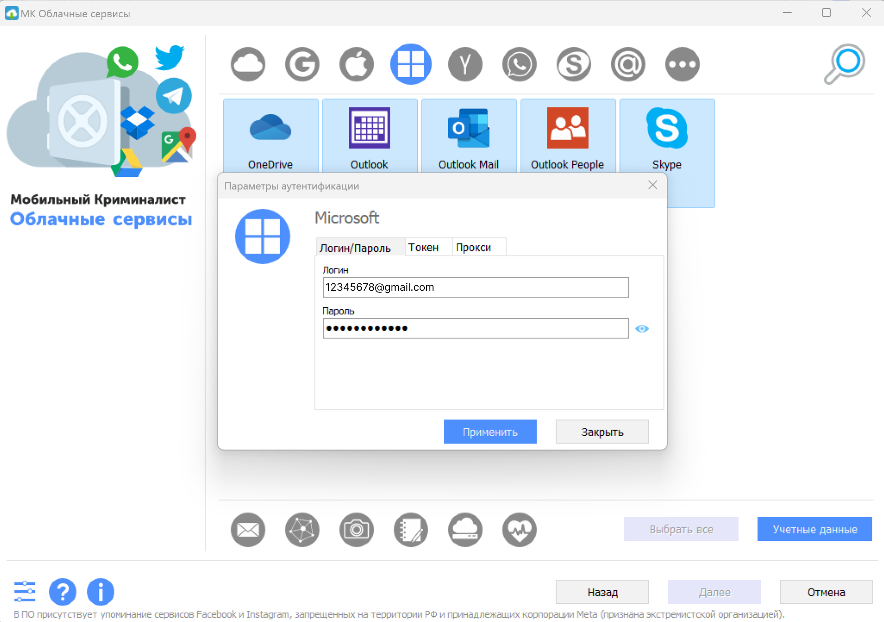Open the WhatsApp messenger category

pyautogui.click(x=519, y=64)
